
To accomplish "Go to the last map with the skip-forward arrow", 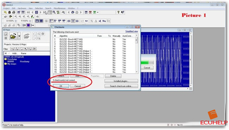I will point(45,12).
